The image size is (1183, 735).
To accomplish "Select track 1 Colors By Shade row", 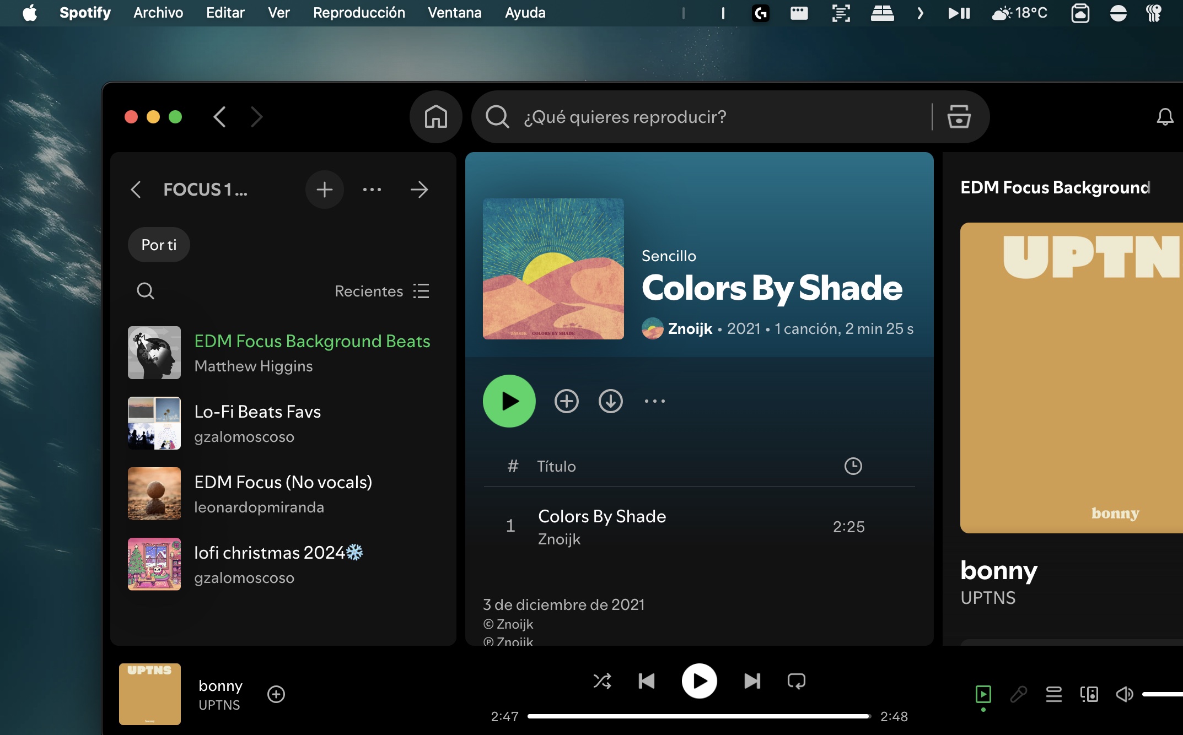I will click(699, 527).
